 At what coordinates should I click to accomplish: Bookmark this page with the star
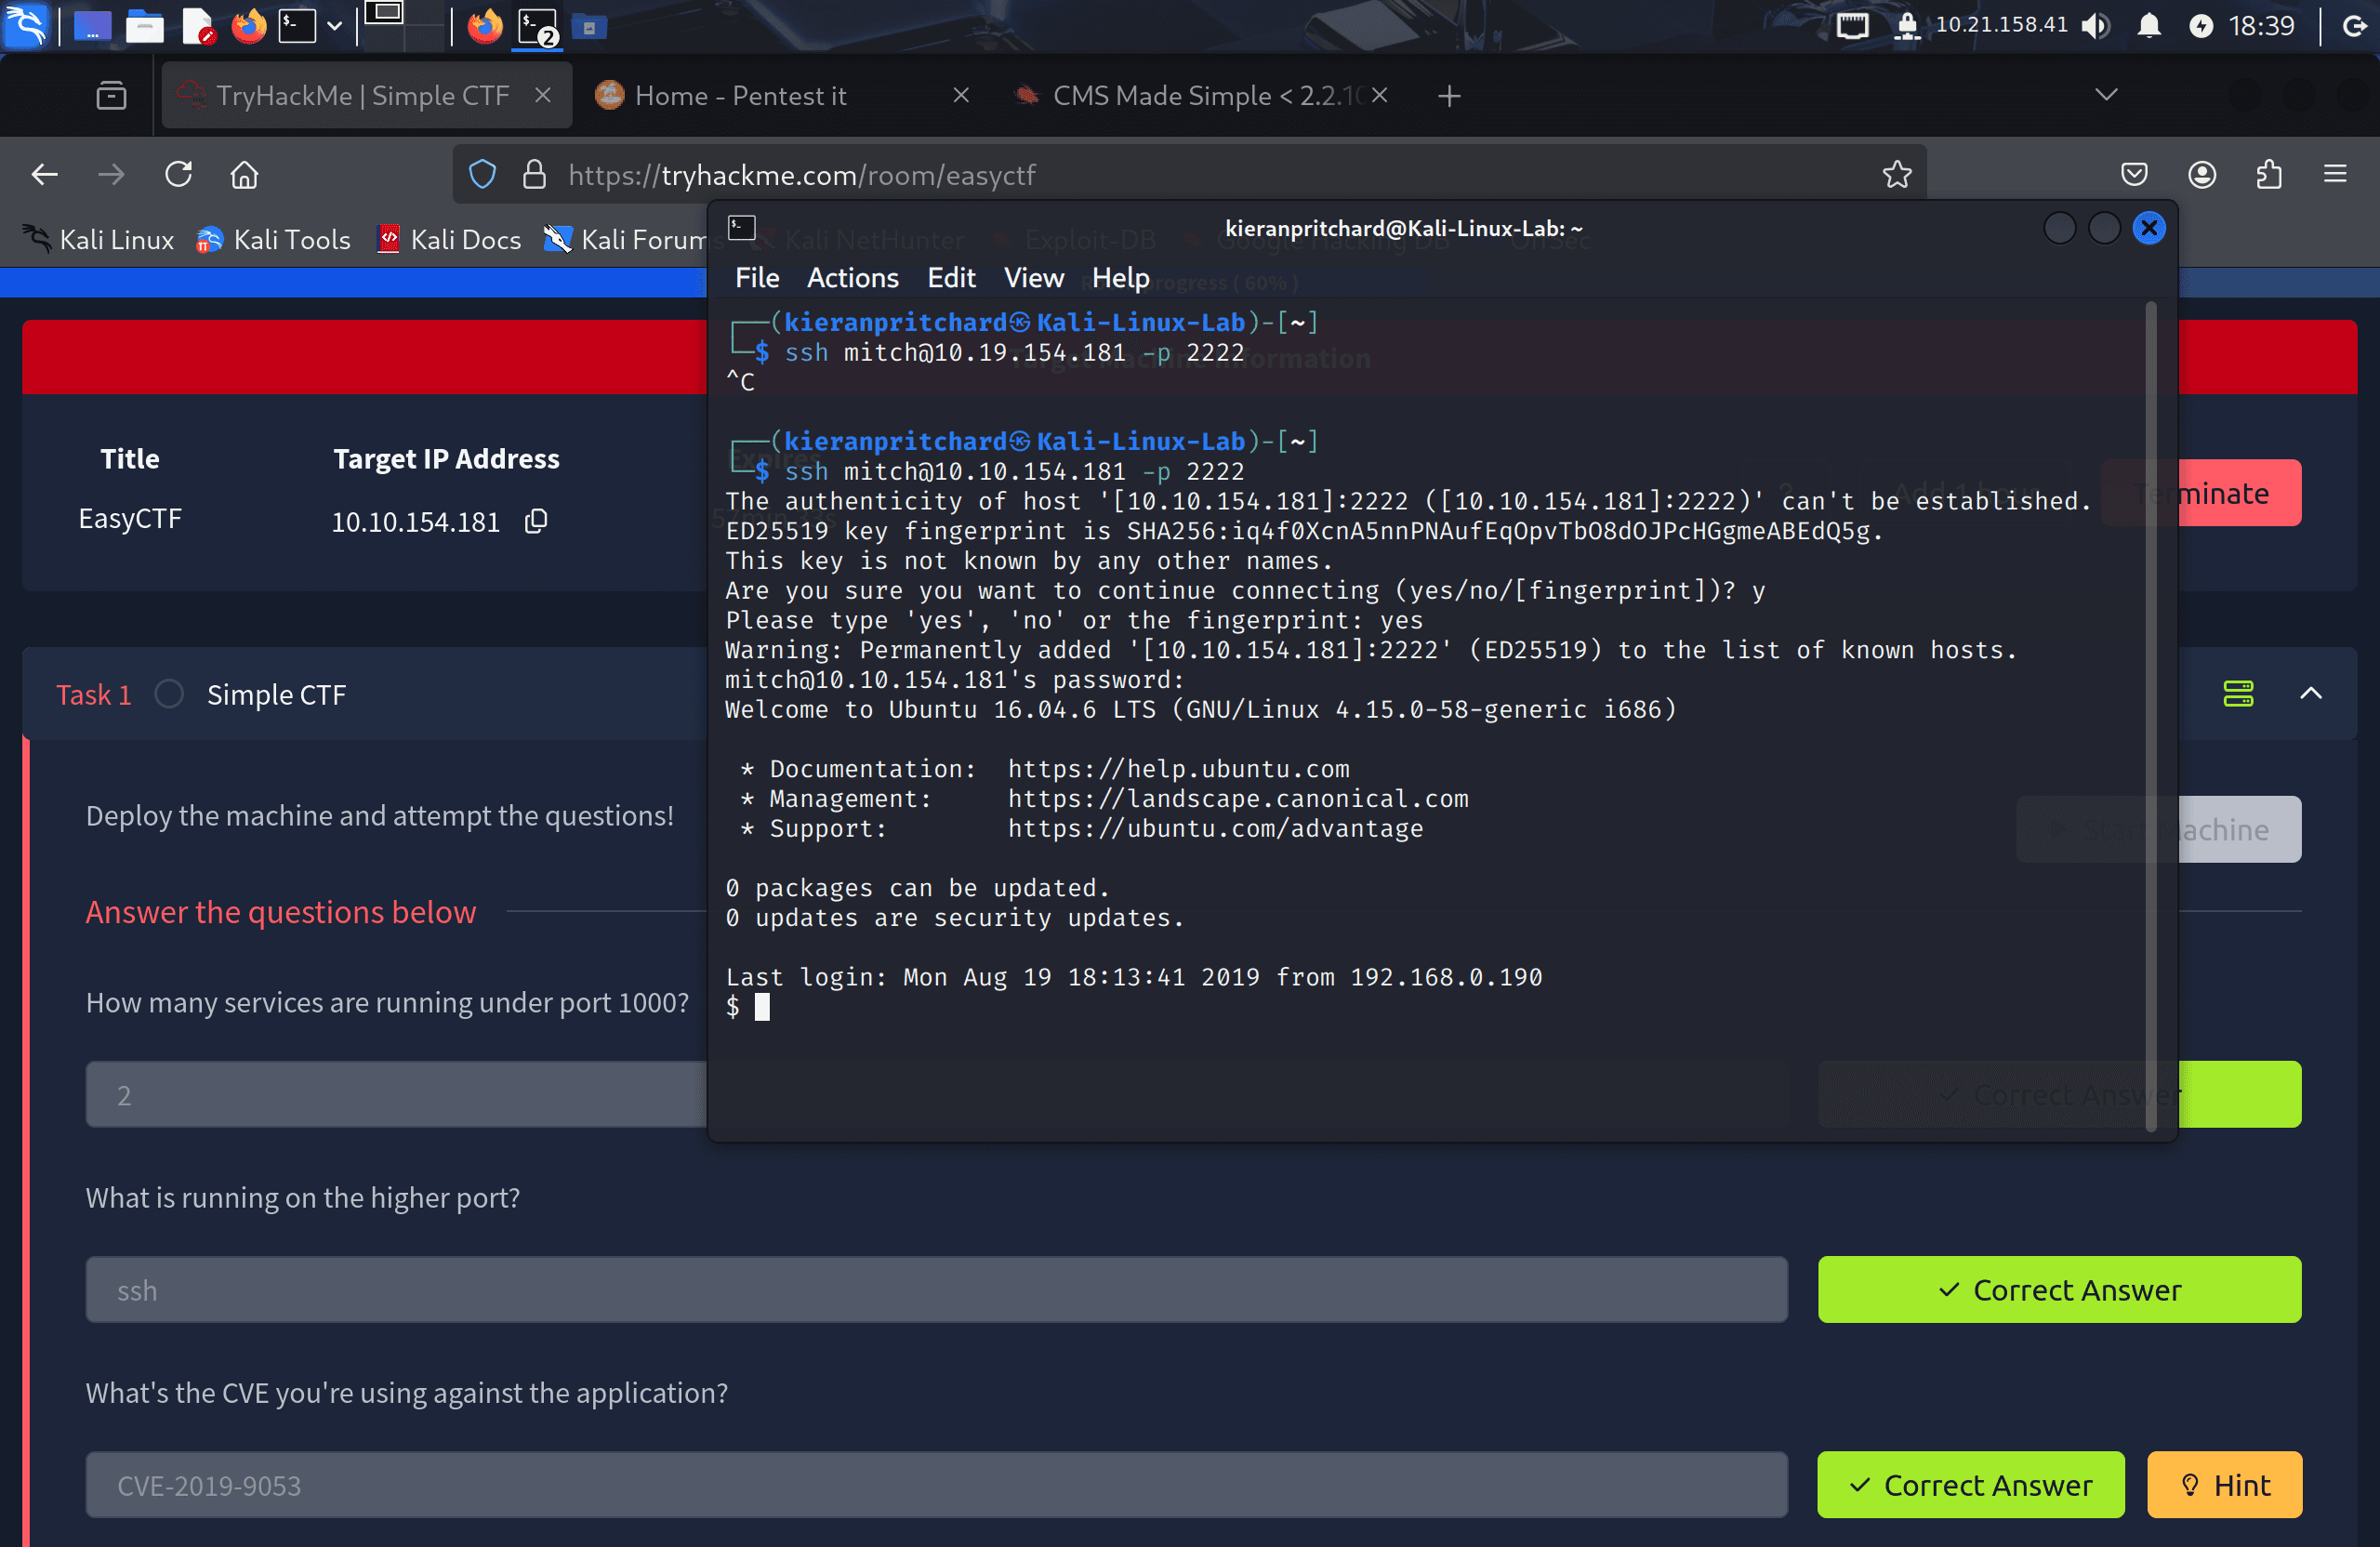point(1897,175)
